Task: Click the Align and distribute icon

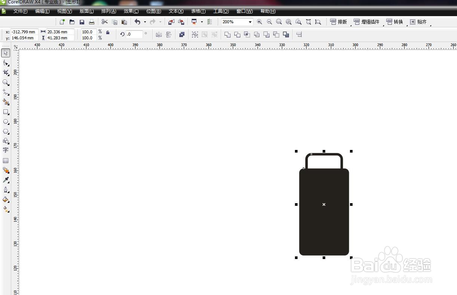Action: [x=299, y=34]
